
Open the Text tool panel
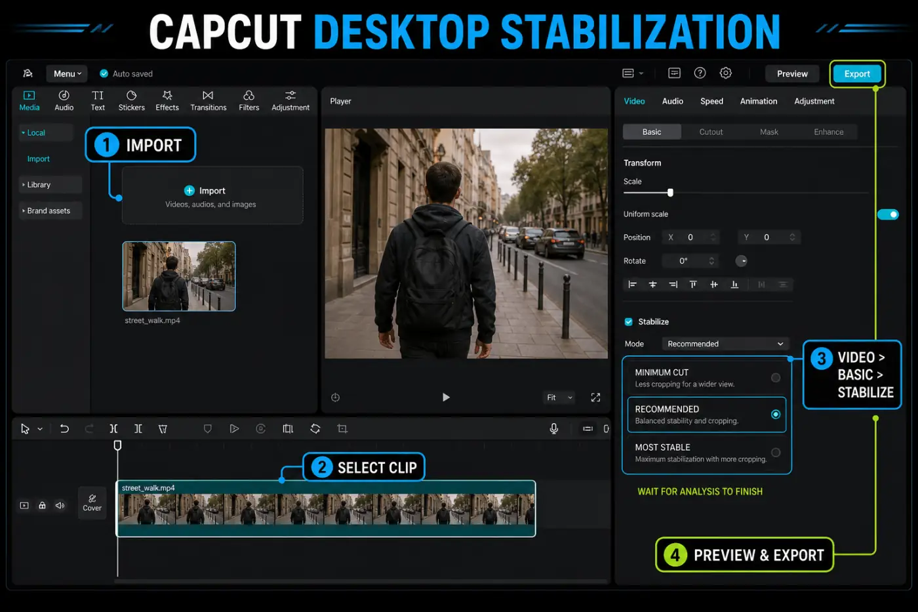98,100
